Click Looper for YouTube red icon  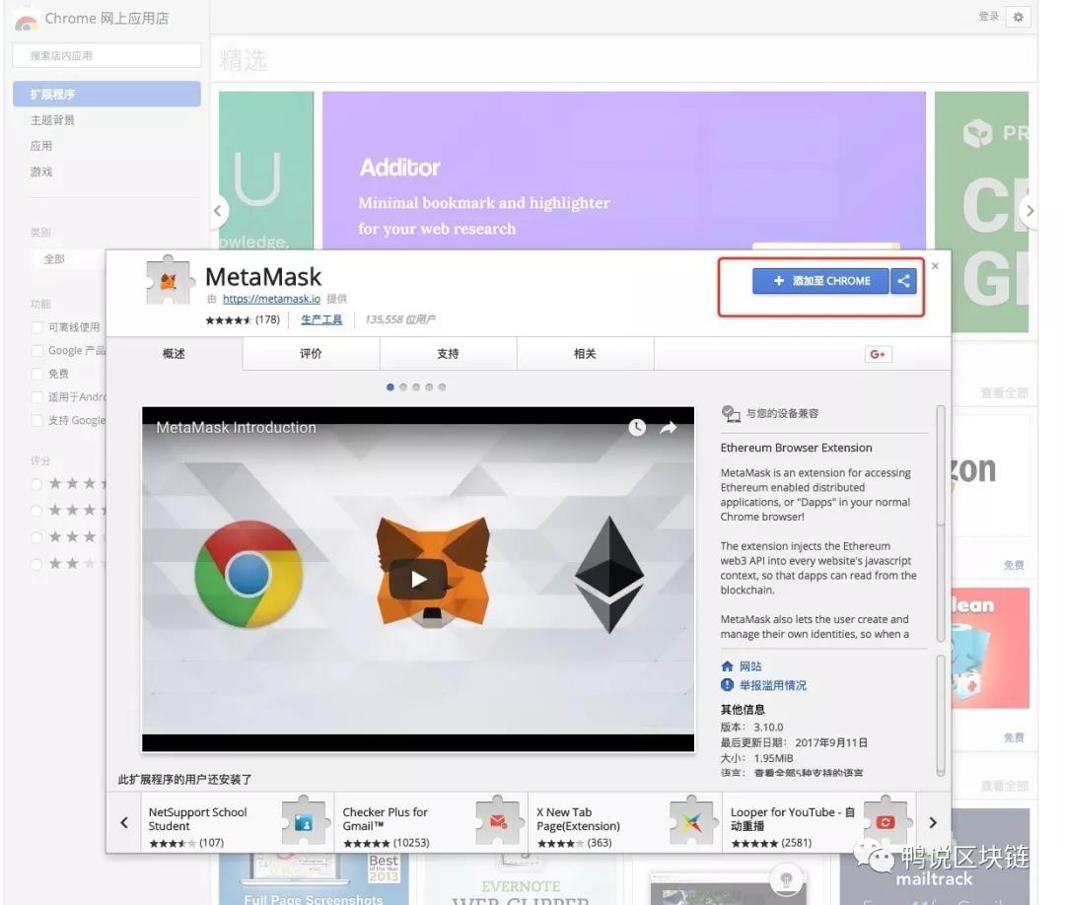pyautogui.click(x=885, y=821)
